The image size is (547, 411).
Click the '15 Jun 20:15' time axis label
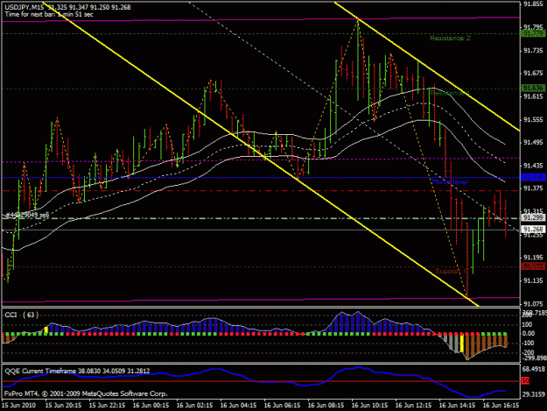click(63, 406)
